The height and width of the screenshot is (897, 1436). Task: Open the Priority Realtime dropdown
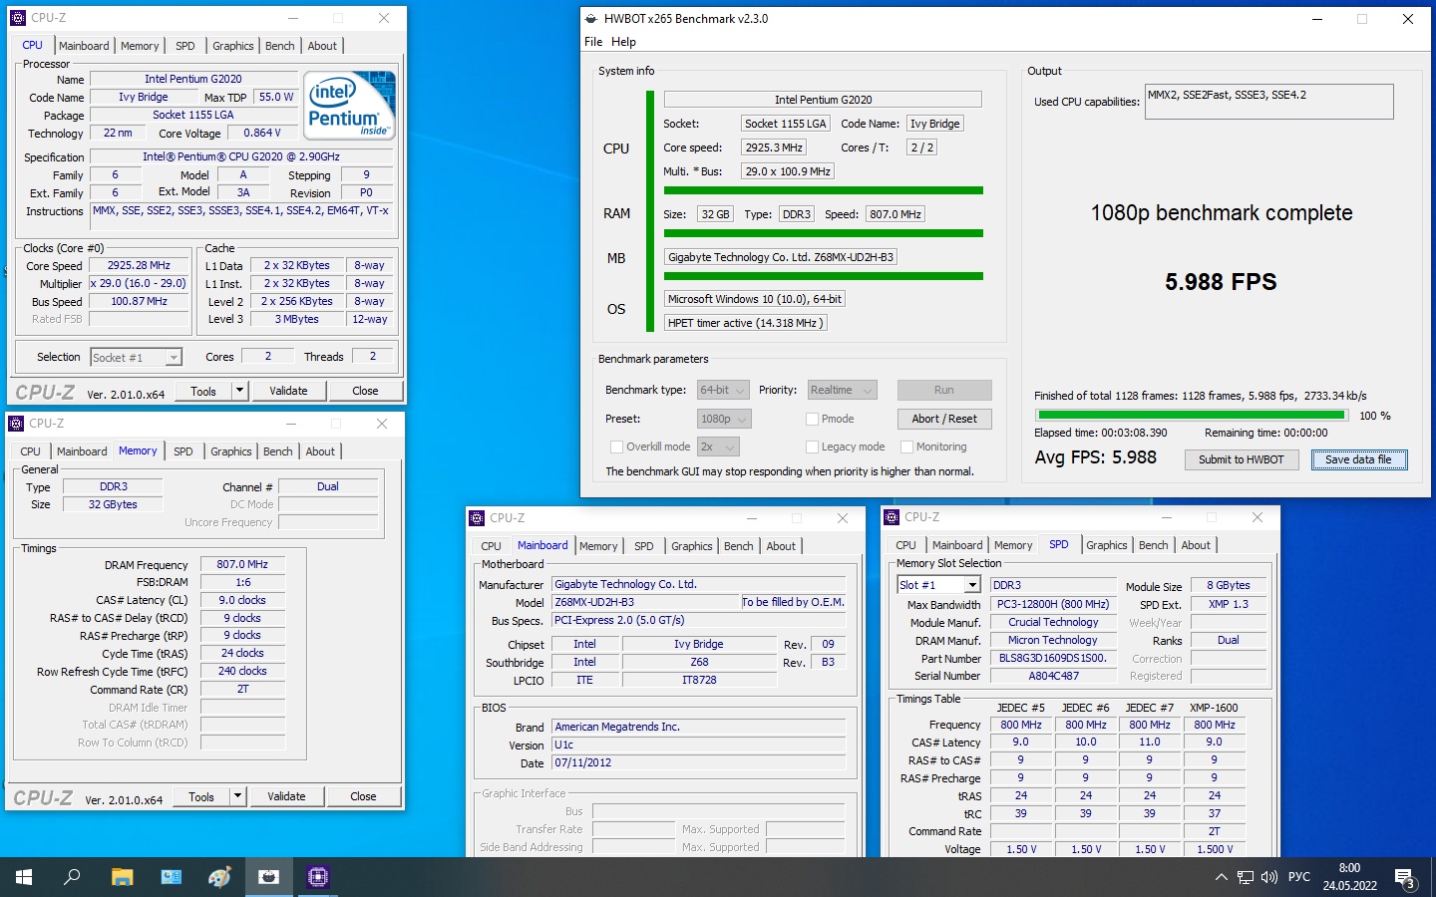(842, 390)
